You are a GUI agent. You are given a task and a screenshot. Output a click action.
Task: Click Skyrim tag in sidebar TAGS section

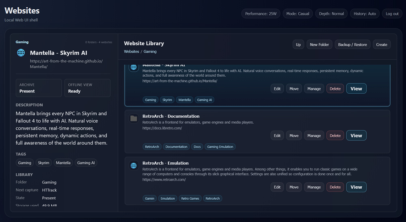coord(43,163)
